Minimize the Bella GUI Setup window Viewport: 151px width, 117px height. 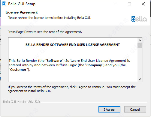[116, 4]
